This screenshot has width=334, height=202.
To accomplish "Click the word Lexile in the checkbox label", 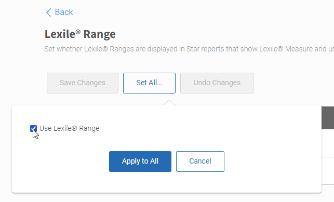I will point(62,128).
